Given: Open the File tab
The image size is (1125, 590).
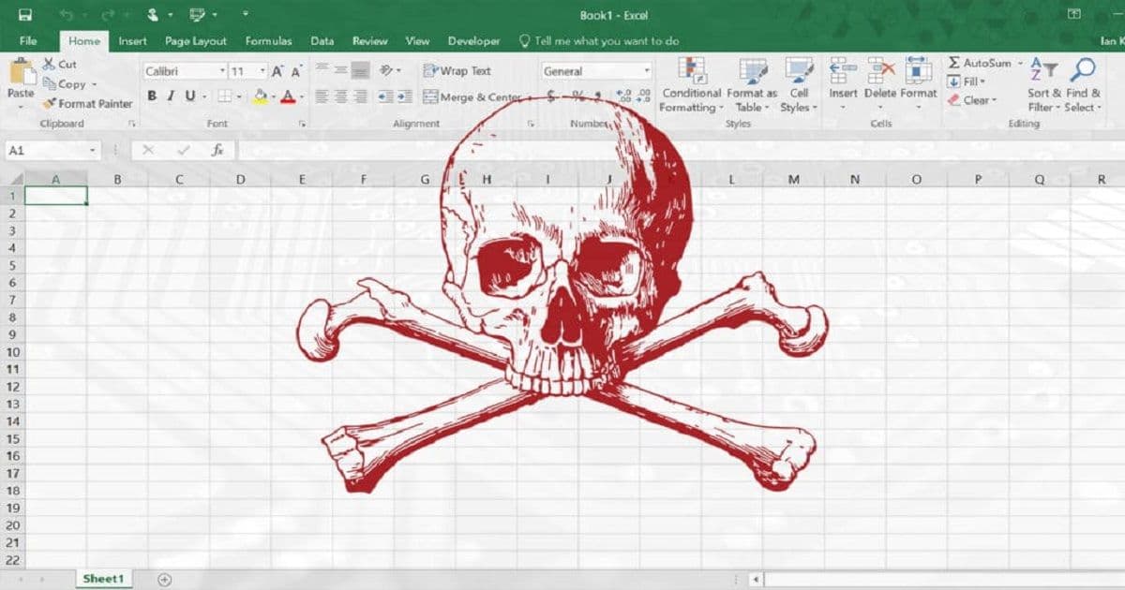Looking at the screenshot, I should pyautogui.click(x=28, y=41).
